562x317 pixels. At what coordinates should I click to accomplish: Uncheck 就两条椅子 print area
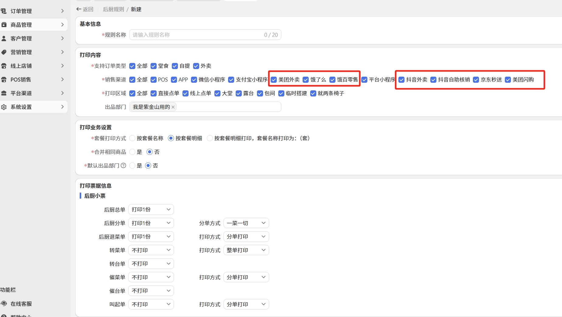pyautogui.click(x=313, y=93)
